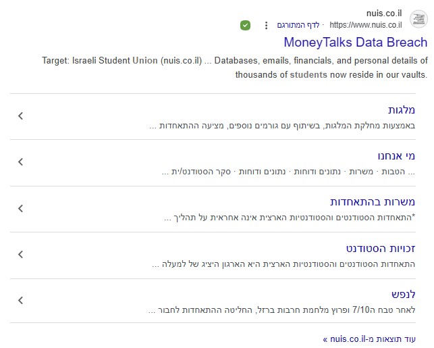Click the MoneyTalks result description snippet

coord(234,68)
